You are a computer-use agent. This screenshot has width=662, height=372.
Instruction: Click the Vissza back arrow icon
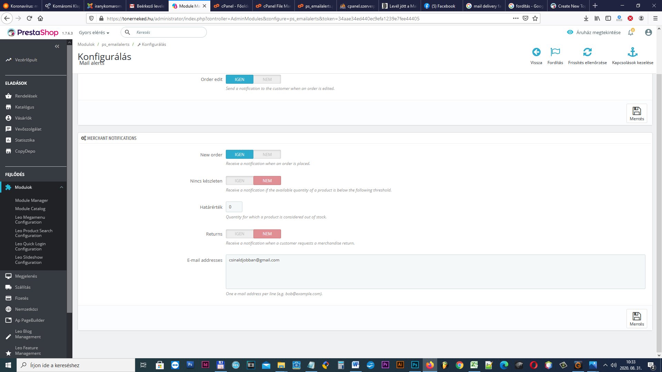coord(536,52)
